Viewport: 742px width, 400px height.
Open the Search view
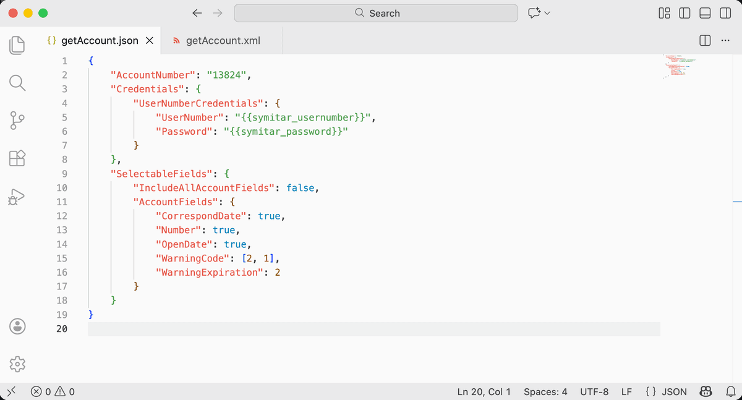17,82
